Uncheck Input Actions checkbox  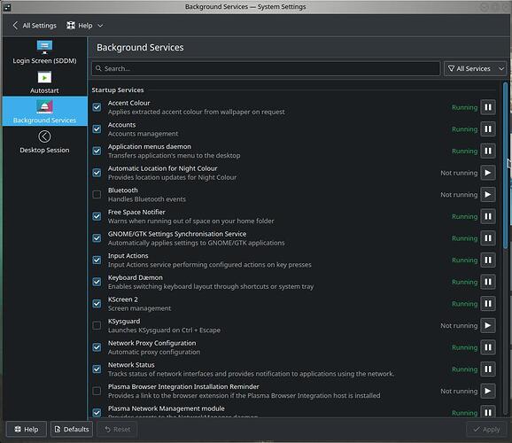(97, 260)
